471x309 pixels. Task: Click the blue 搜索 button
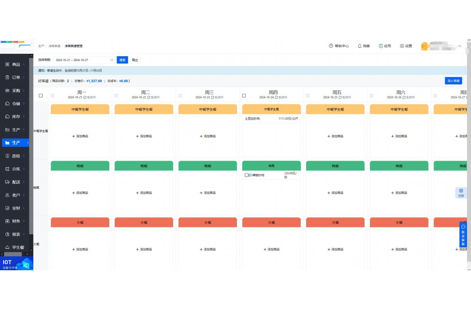coord(122,60)
